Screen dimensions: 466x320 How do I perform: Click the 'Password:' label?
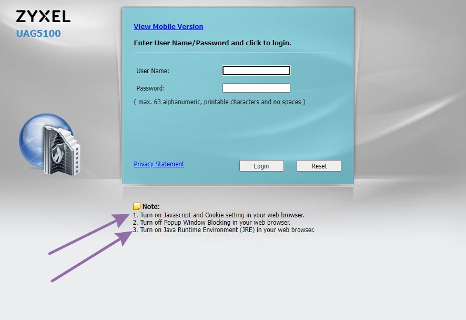tap(150, 88)
